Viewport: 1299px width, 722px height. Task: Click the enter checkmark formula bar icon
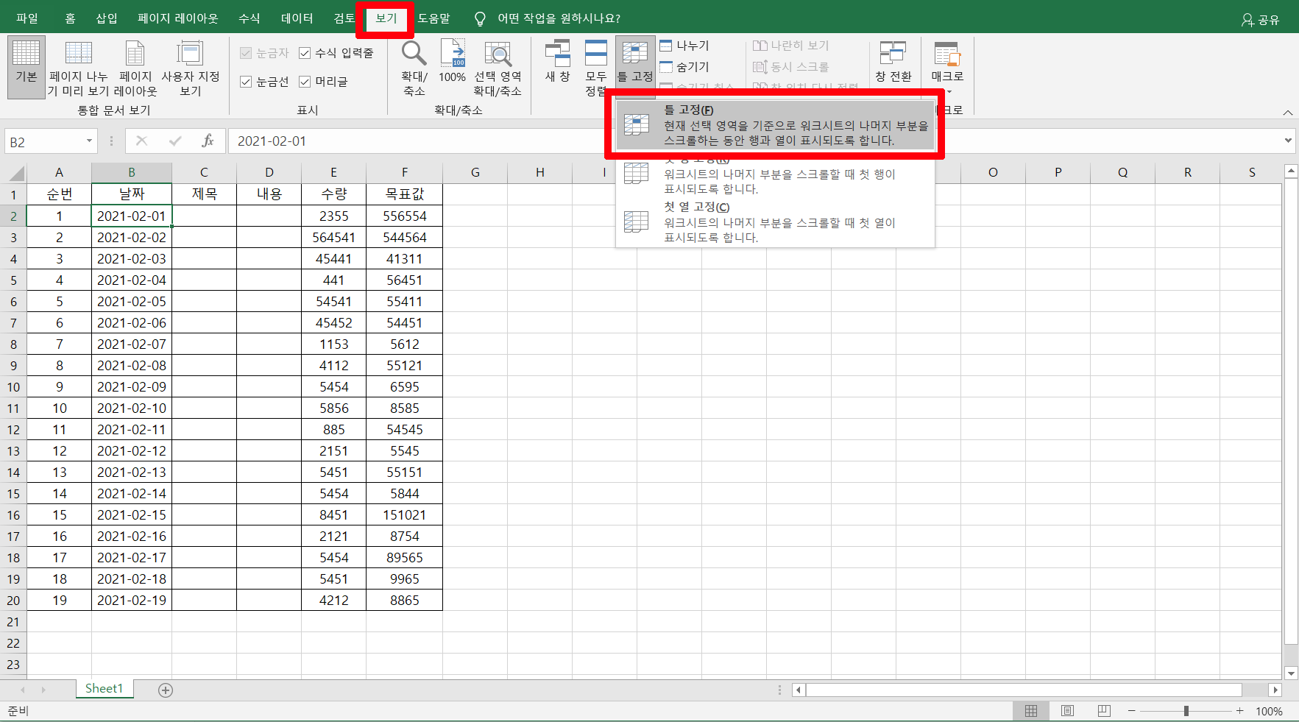(175, 141)
